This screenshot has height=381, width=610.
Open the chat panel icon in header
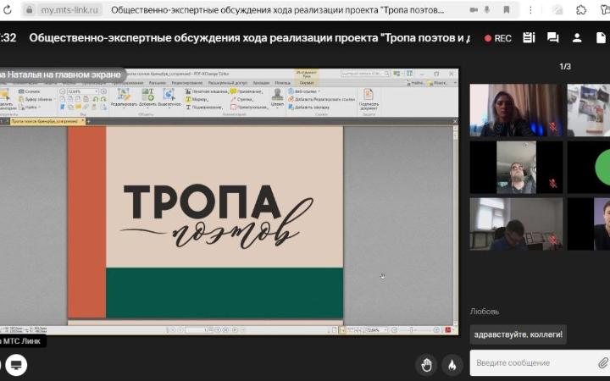pos(552,38)
